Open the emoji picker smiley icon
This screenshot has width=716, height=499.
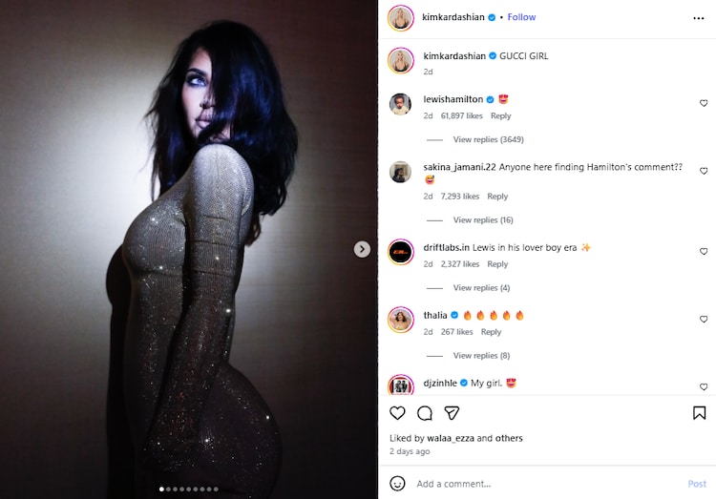pos(397,484)
